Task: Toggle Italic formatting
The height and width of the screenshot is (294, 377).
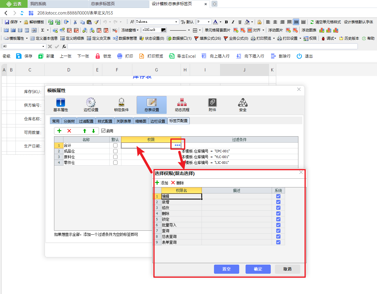Action: [233, 22]
